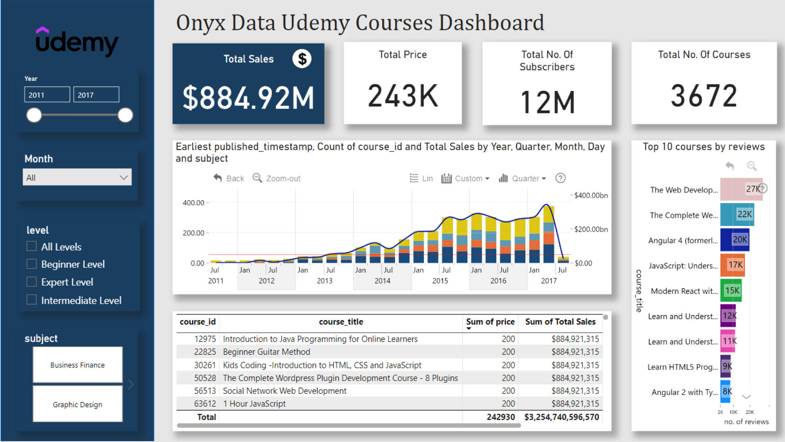Tick the Beginner Level checkbox
Viewport: 785px width, 442px height.
click(x=31, y=264)
